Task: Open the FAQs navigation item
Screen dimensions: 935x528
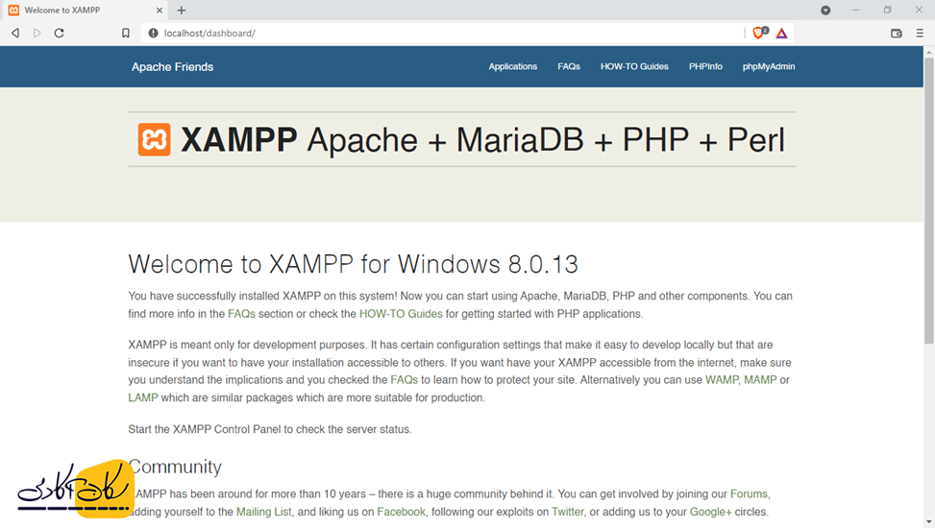Action: point(569,67)
